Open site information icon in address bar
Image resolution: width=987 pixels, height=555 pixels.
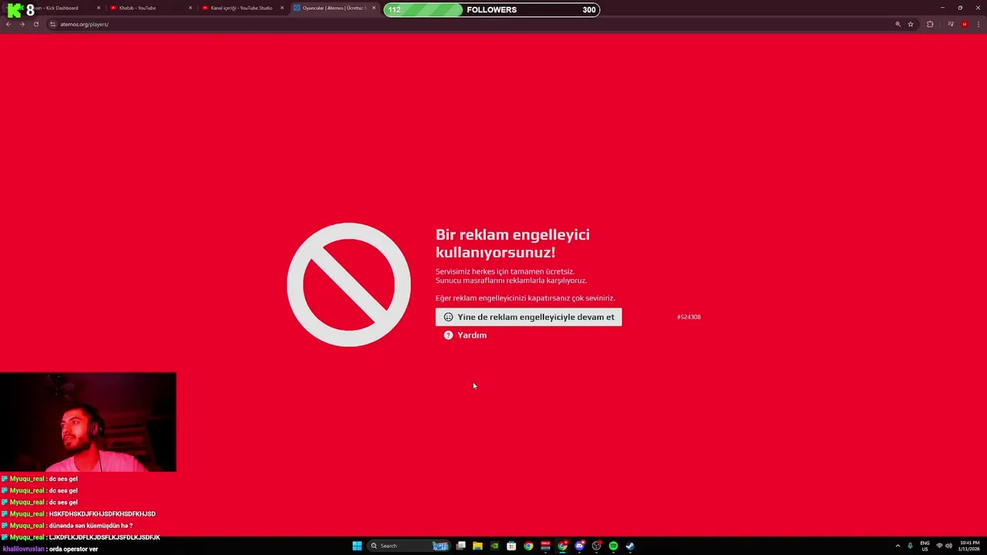[x=52, y=24]
